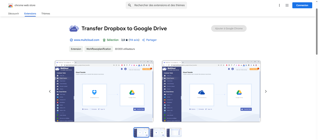Select the Extensions tab
This screenshot has height=140, width=318.
tap(30, 13)
